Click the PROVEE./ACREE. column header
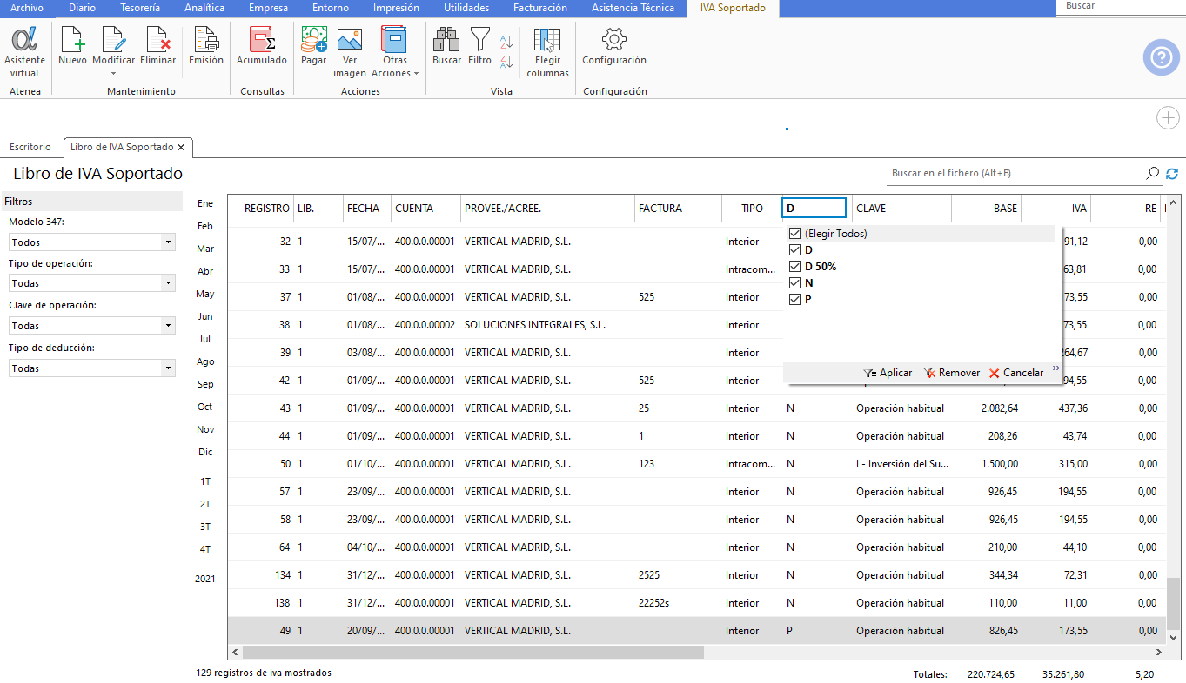 pos(547,209)
